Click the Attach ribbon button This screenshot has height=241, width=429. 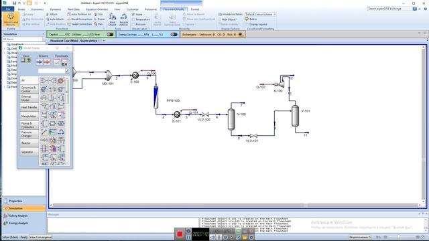52,14
